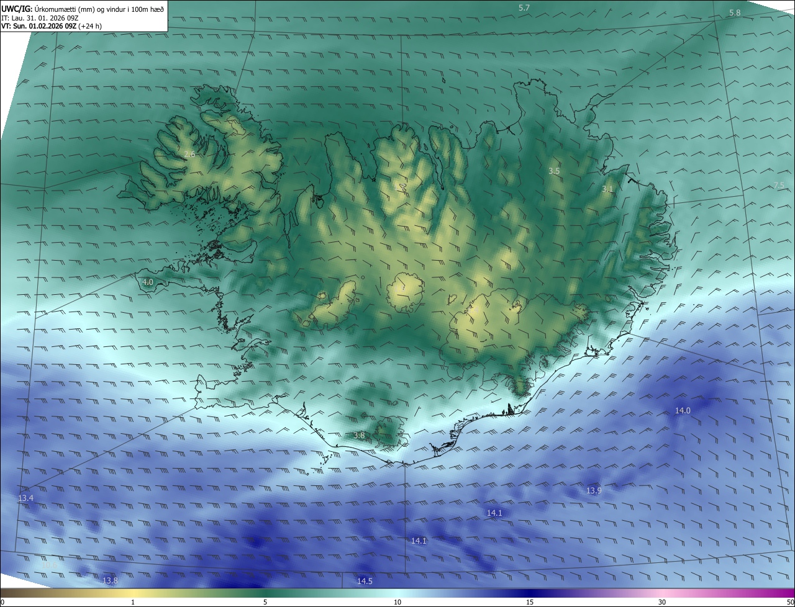This screenshot has height=607, width=795.
Task: Click the 3.8 value label
Action: (x=359, y=436)
